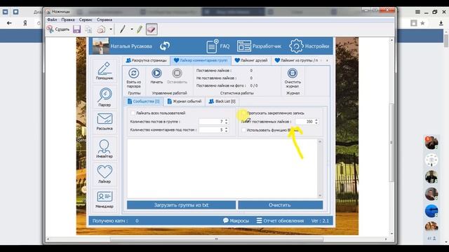The image size is (449, 252).
Task: Copy snip using the copy icon
Action: pyautogui.click(x=88, y=29)
